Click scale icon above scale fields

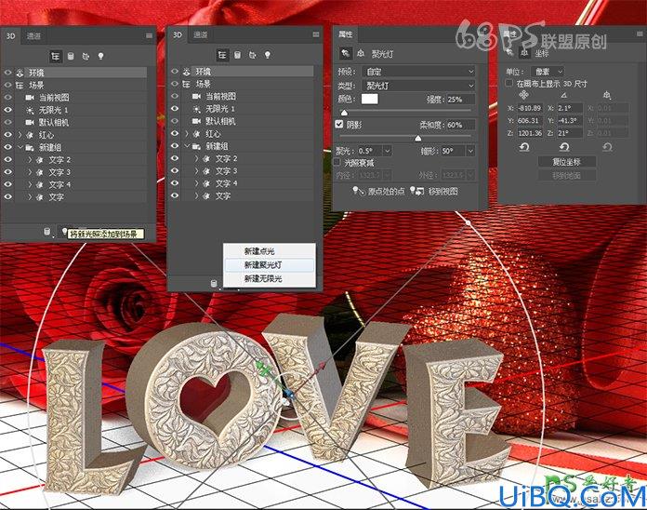pos(606,96)
